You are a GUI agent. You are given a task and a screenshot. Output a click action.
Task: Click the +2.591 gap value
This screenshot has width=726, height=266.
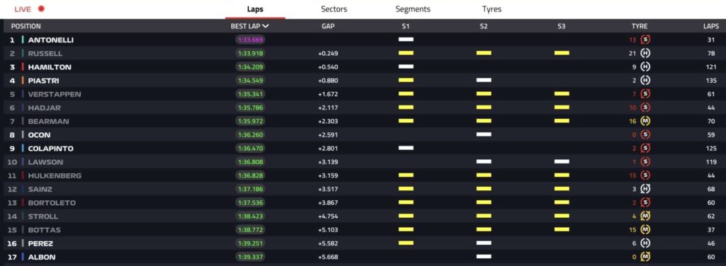(328, 135)
